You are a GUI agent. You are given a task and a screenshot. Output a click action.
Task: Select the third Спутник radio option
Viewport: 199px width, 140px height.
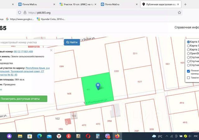(x=188, y=65)
